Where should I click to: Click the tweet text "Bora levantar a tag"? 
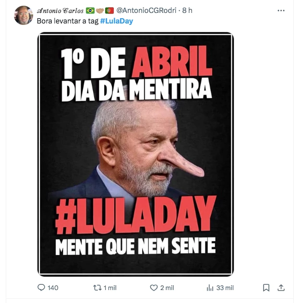(x=68, y=21)
